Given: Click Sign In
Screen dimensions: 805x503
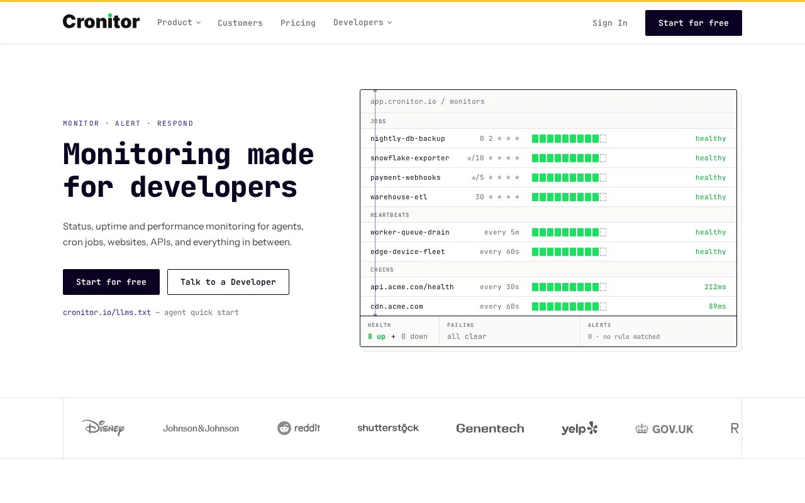Looking at the screenshot, I should click(x=610, y=23).
